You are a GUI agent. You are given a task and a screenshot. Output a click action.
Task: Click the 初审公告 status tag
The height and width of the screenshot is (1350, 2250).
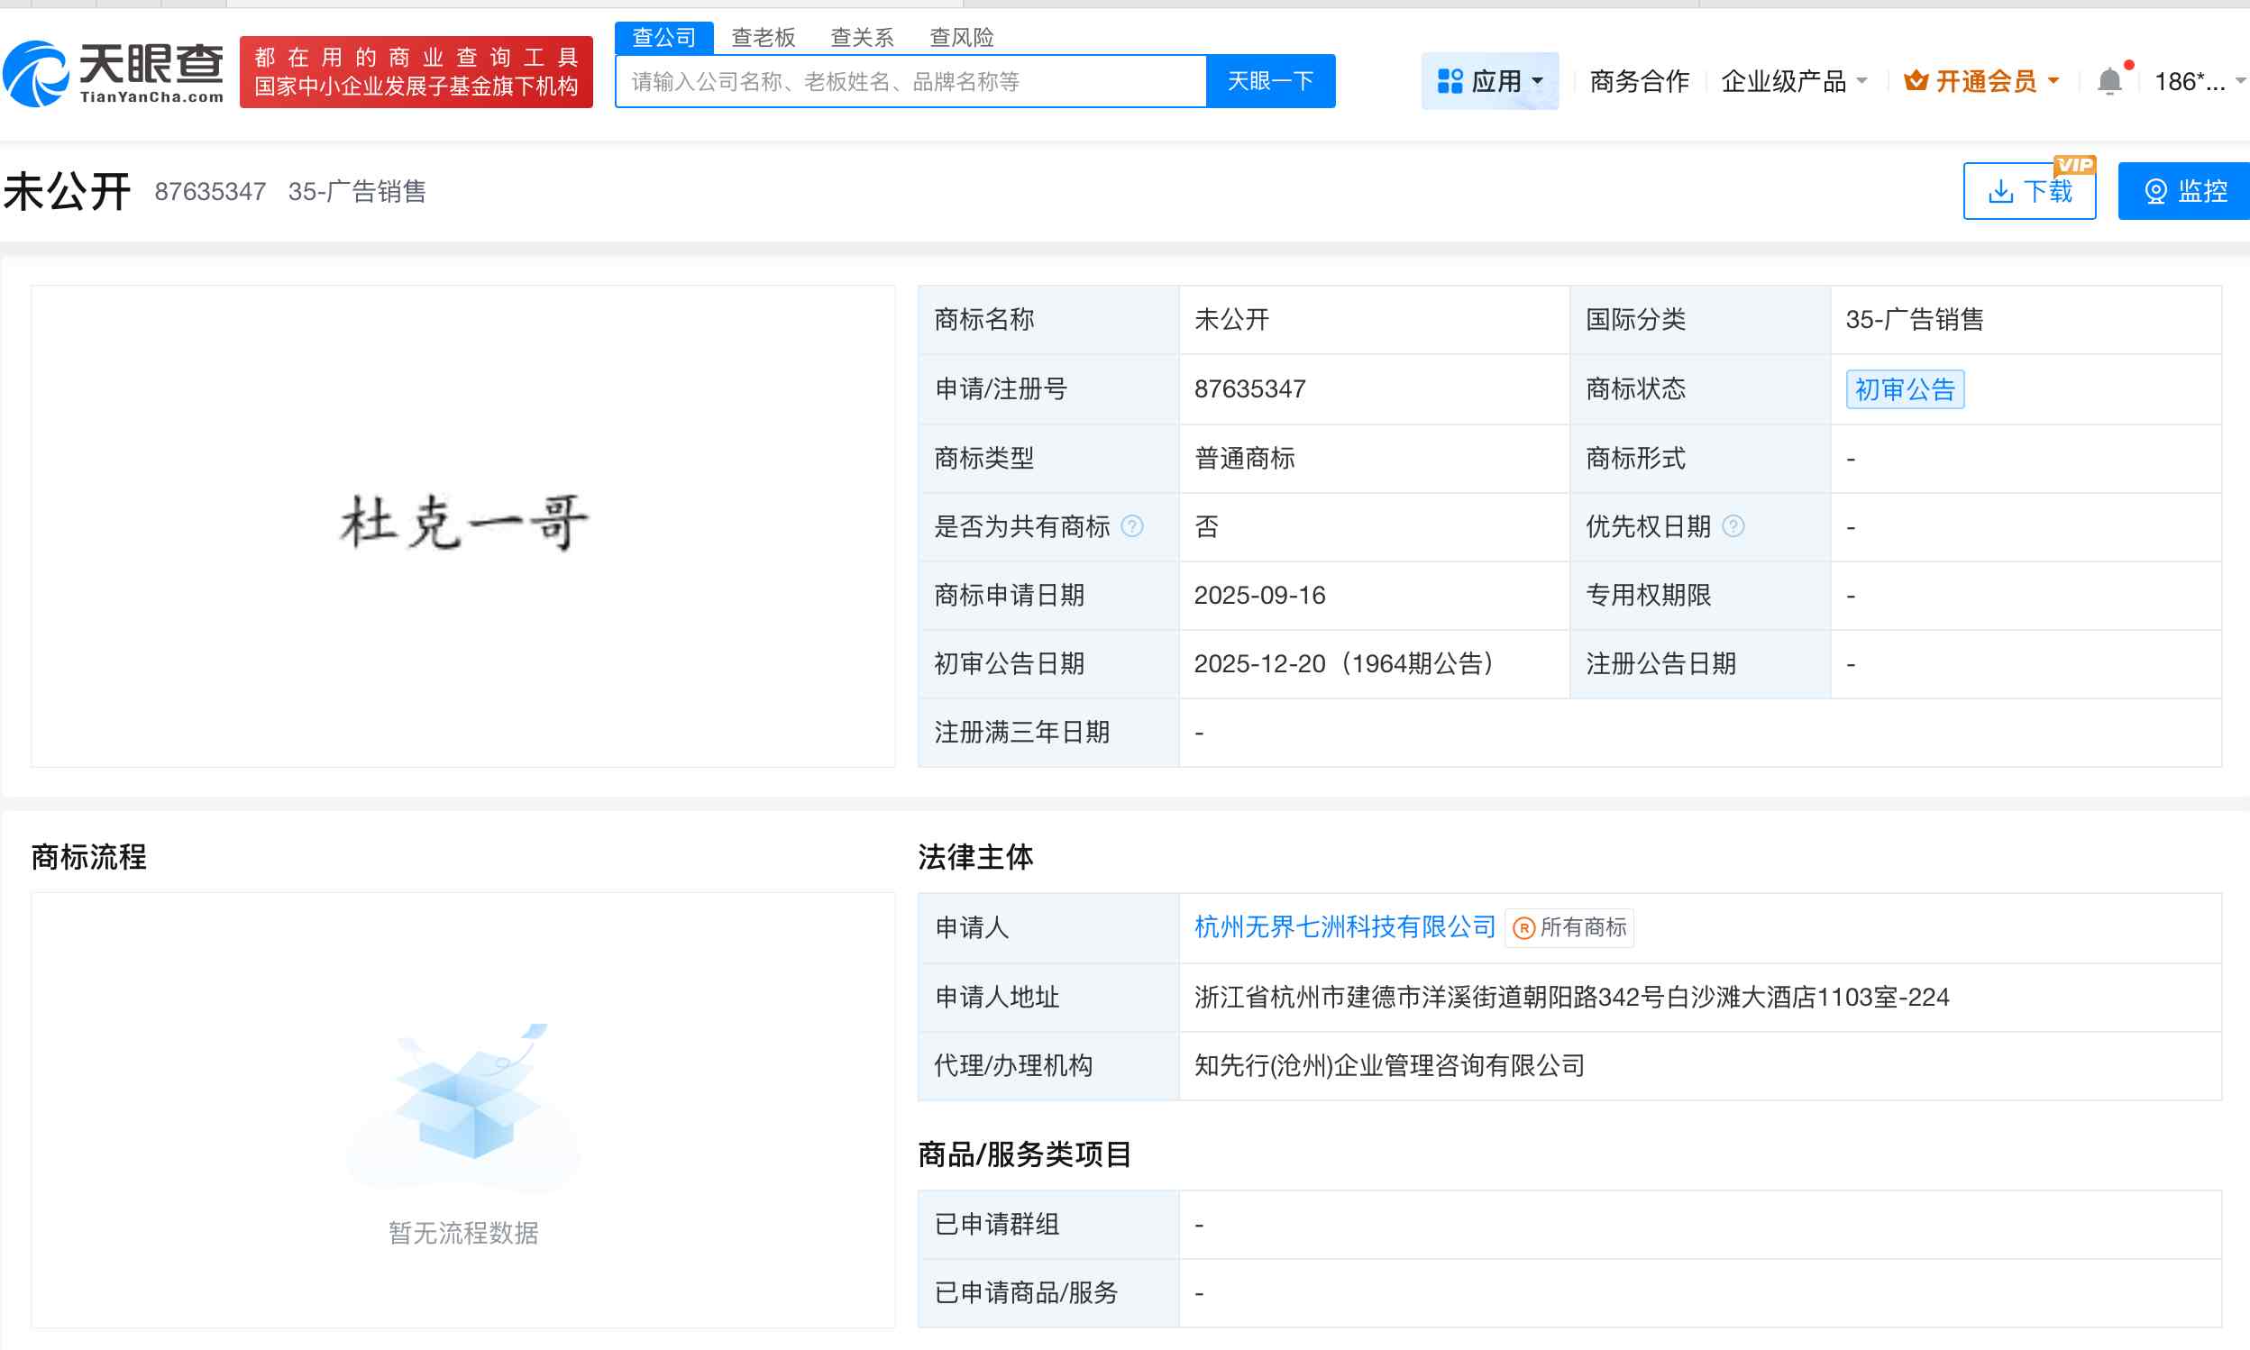coord(1904,389)
